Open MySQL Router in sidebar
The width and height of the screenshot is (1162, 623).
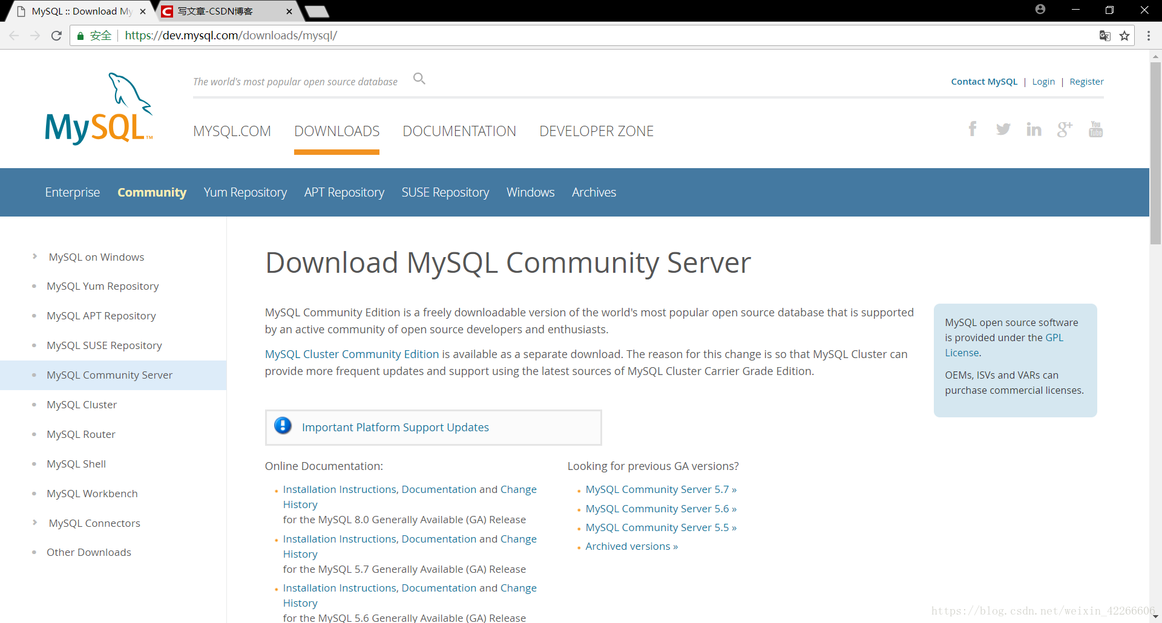click(x=81, y=434)
